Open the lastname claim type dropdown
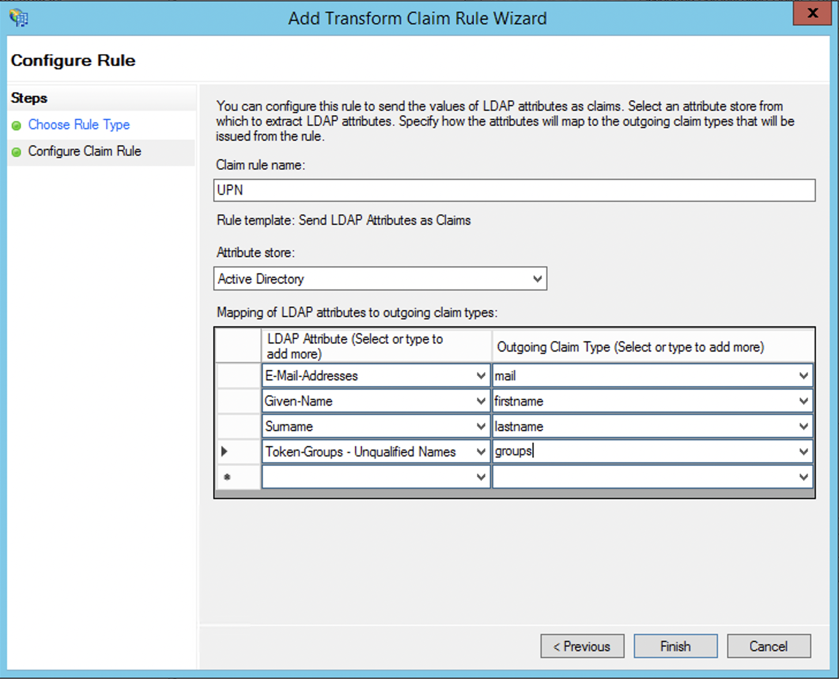This screenshot has width=839, height=679. tap(804, 426)
